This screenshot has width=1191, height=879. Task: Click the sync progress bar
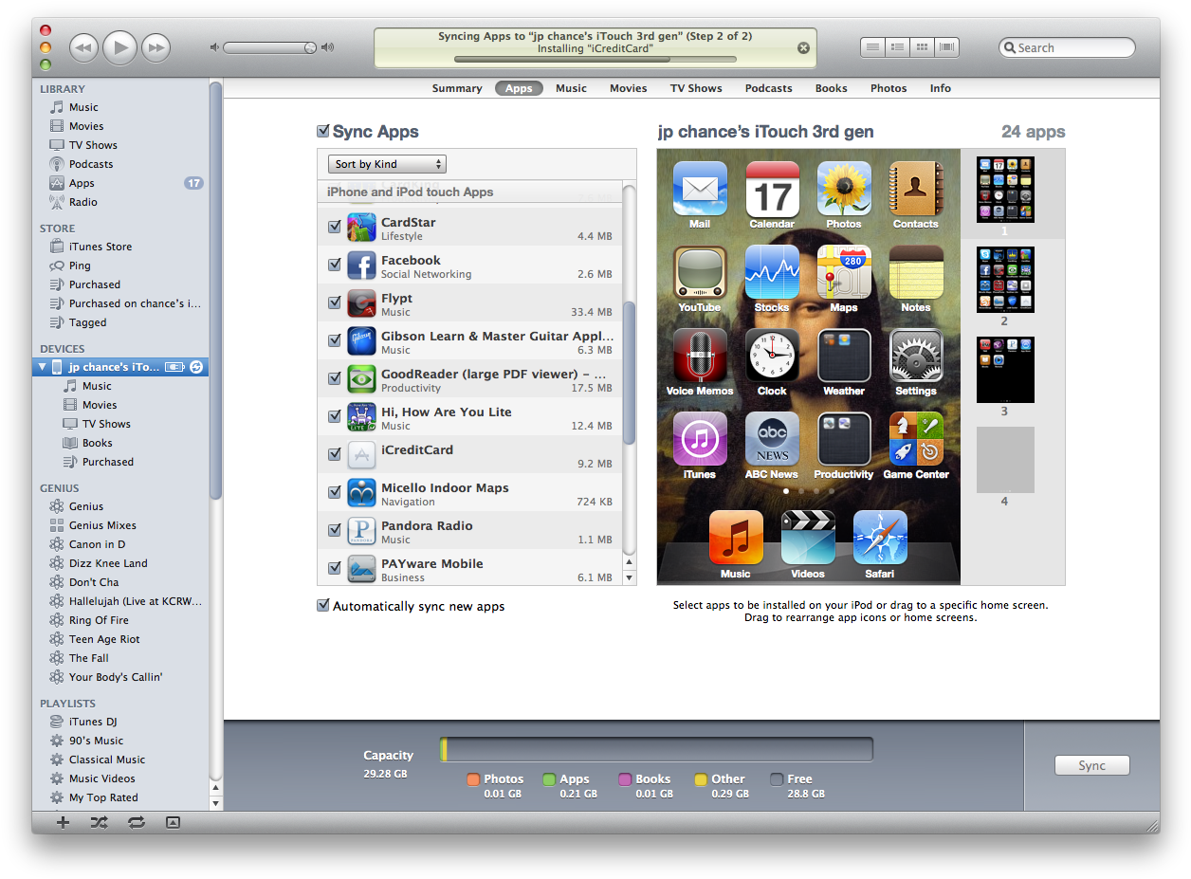595,60
